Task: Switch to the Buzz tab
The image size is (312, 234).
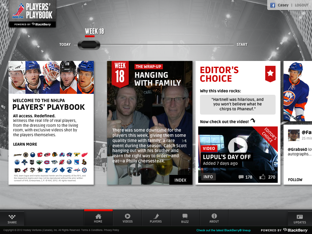Action: 185,218
